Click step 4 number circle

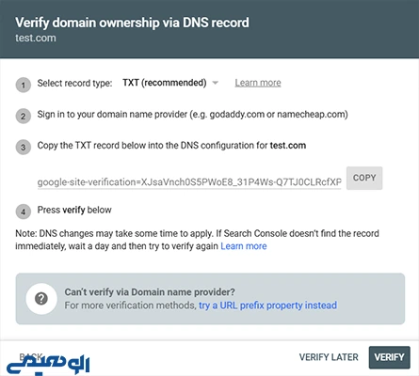pos(24,211)
